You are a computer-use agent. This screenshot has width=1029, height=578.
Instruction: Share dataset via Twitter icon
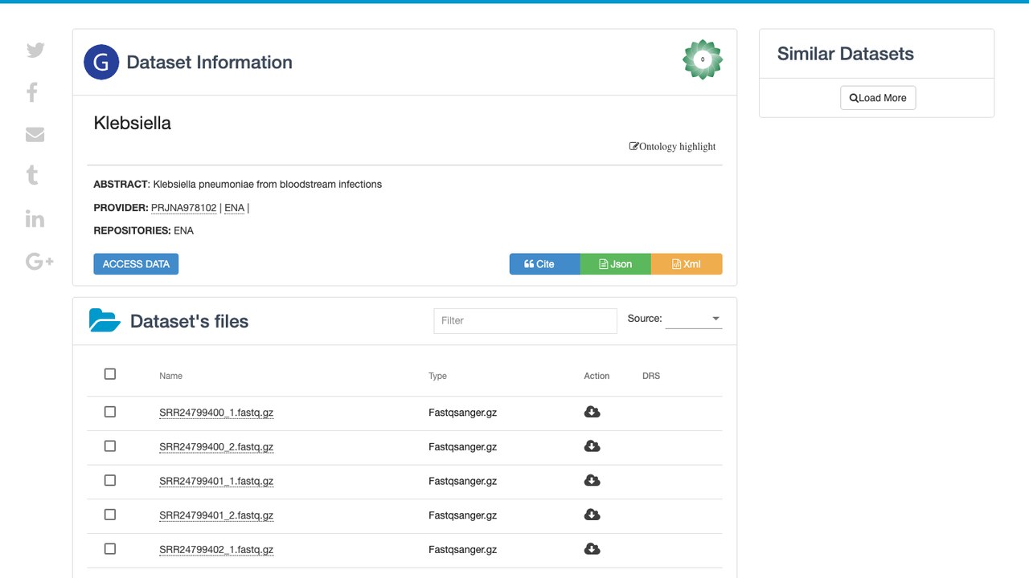tap(35, 50)
